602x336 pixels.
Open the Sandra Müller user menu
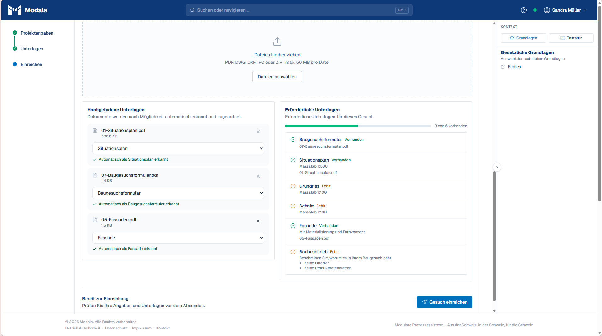tap(565, 10)
